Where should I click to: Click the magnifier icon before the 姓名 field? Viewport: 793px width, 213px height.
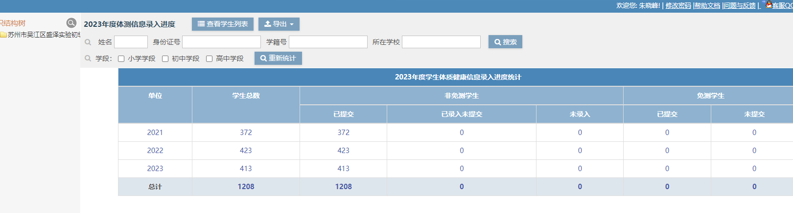pos(88,42)
